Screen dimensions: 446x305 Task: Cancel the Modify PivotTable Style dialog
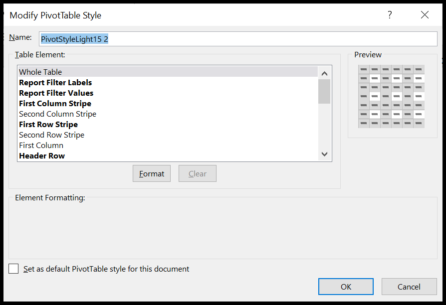(x=409, y=286)
